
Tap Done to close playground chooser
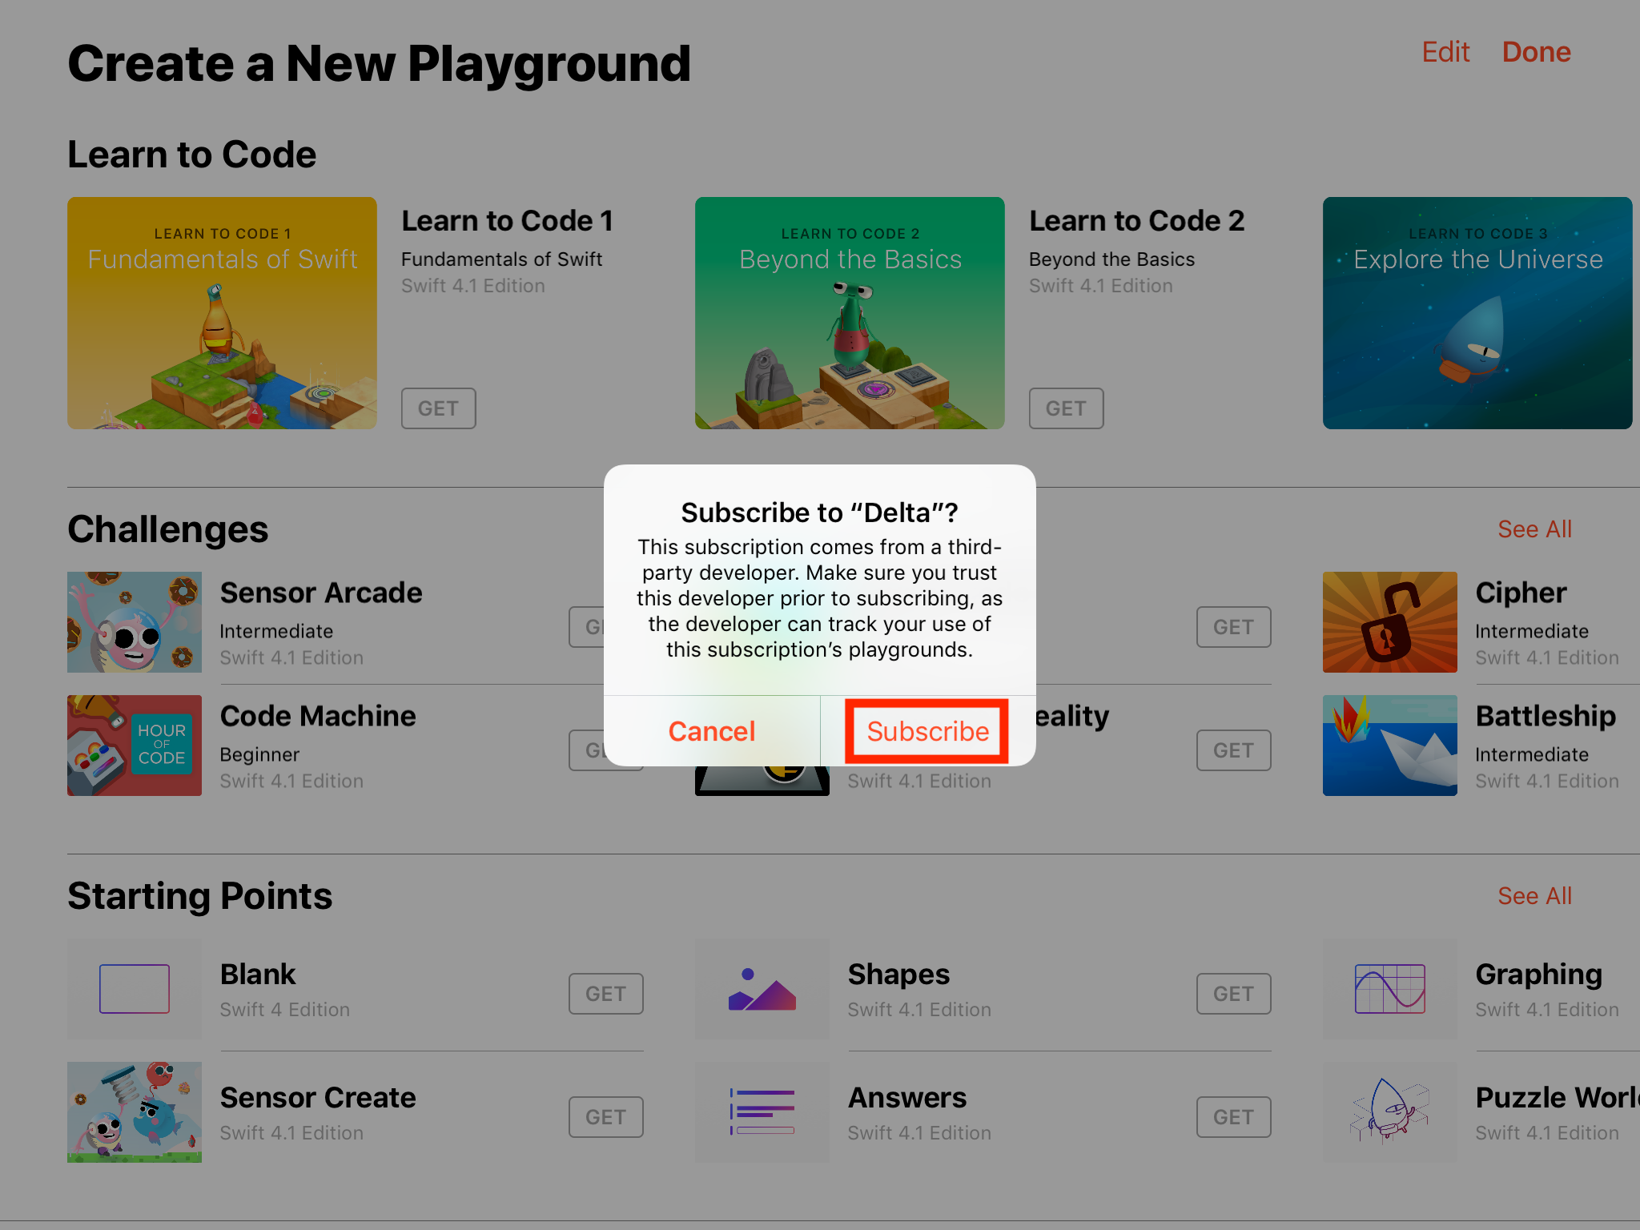(x=1536, y=52)
